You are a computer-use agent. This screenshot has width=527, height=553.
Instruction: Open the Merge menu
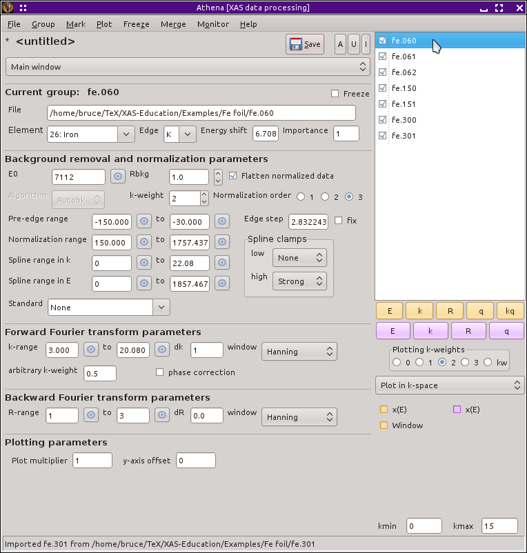tap(173, 24)
